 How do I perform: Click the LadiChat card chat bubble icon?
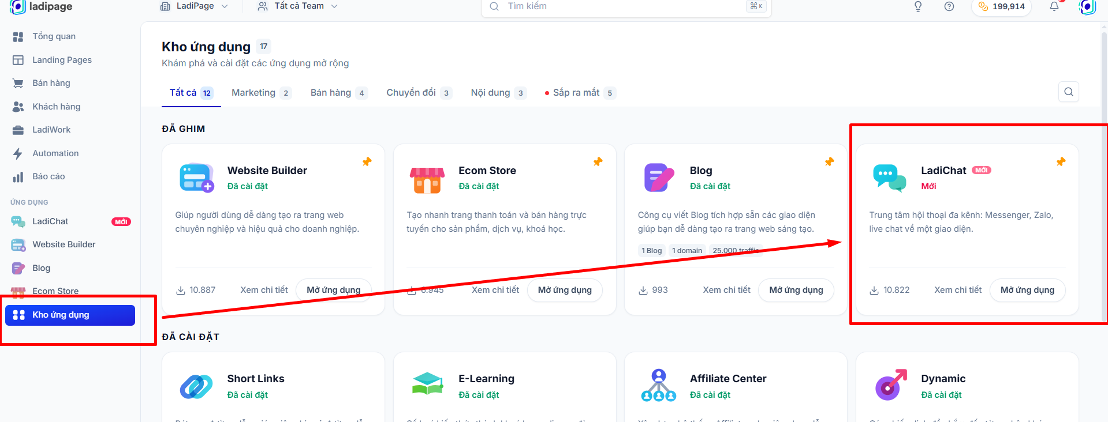coord(889,178)
